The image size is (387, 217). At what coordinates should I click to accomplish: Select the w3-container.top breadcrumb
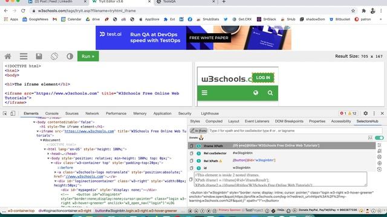pyautogui.click(x=21, y=211)
